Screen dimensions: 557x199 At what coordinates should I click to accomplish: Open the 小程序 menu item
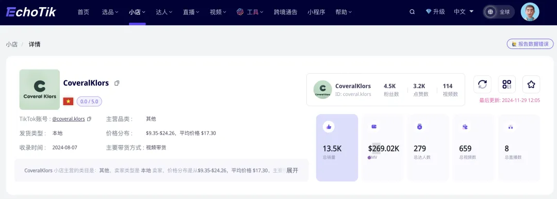[x=316, y=12]
